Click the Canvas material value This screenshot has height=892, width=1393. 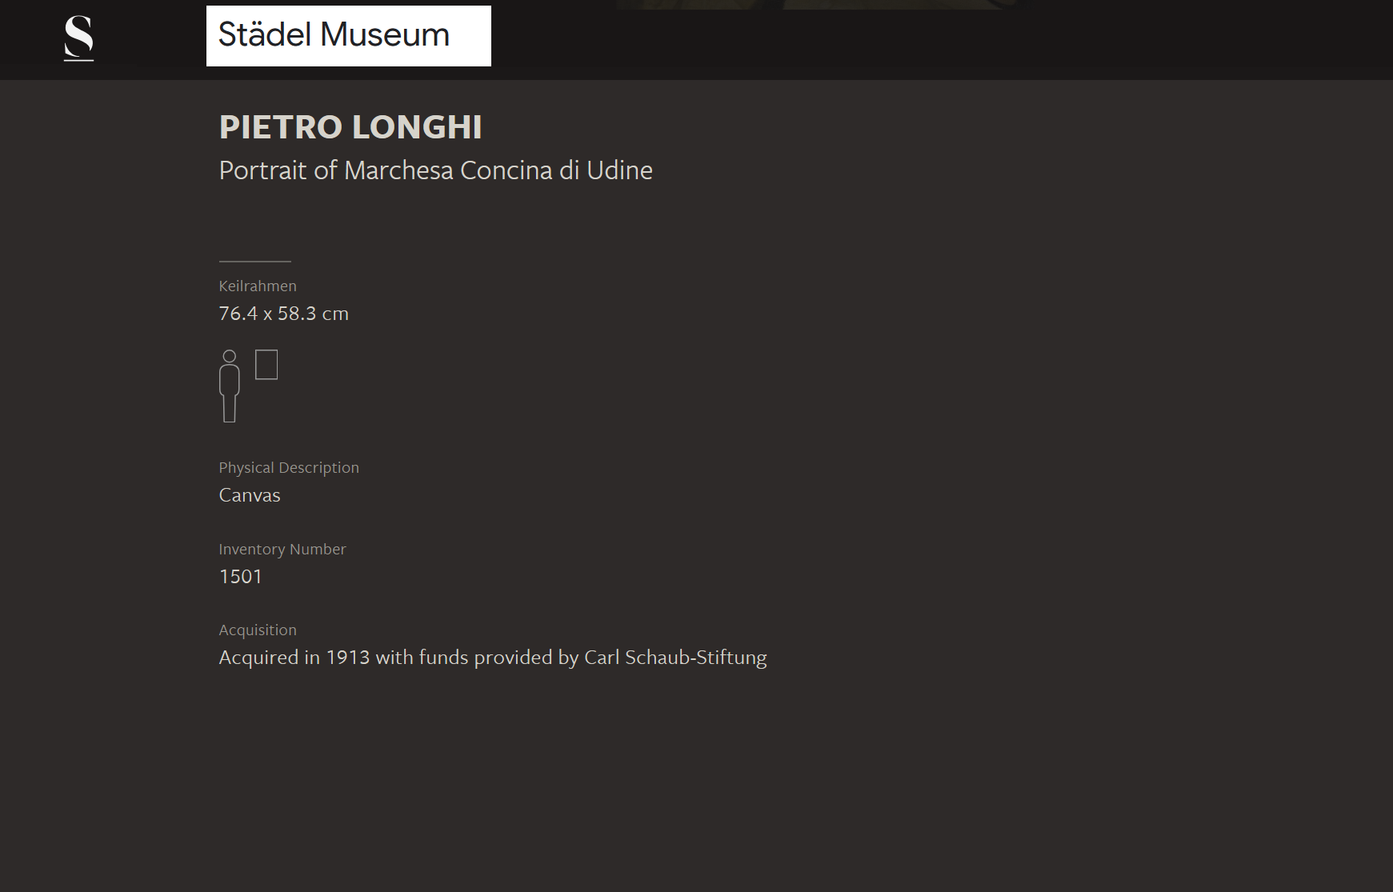pos(250,495)
